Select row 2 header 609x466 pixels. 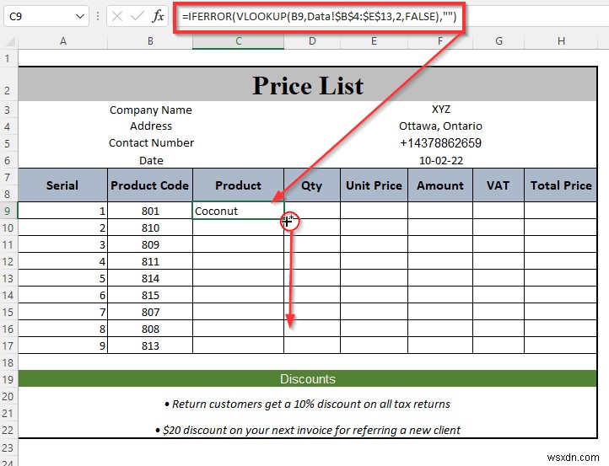(8, 84)
